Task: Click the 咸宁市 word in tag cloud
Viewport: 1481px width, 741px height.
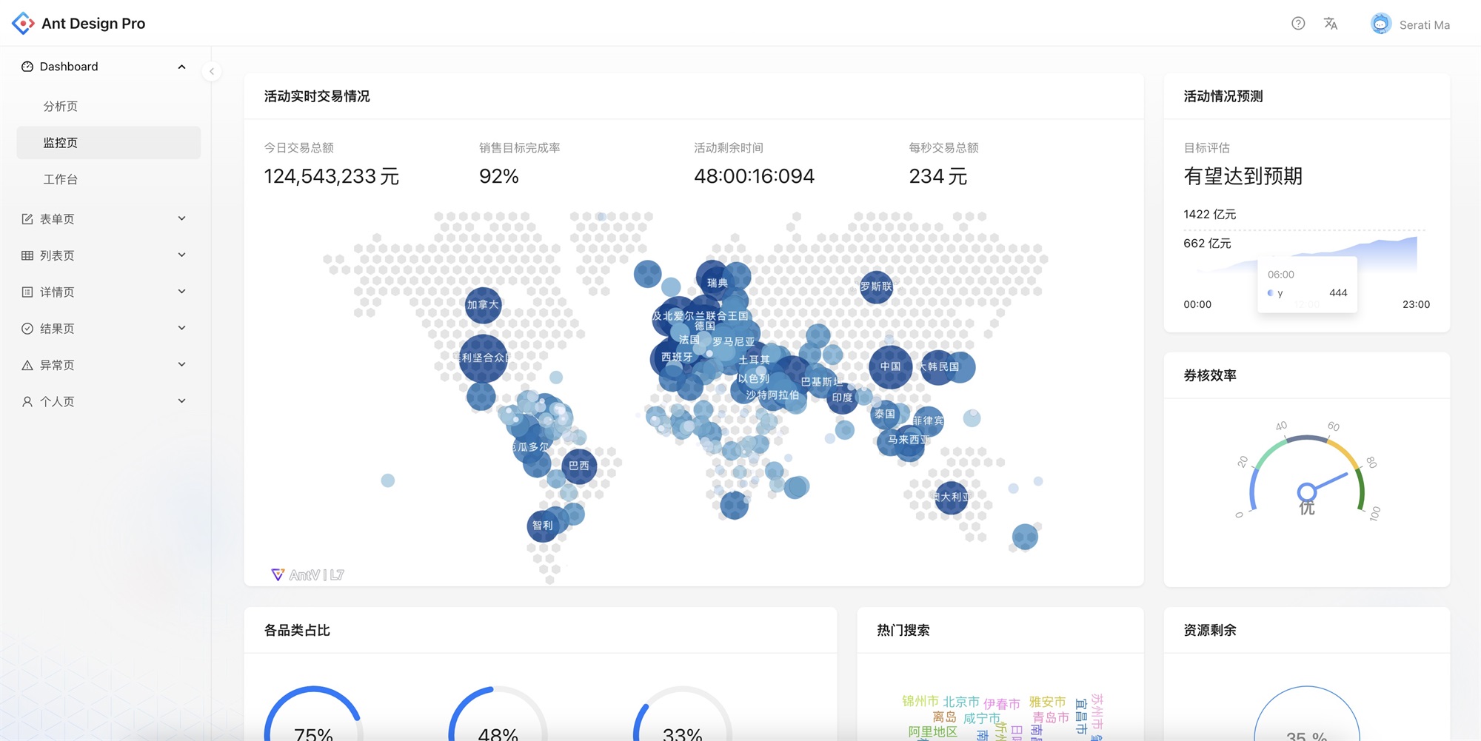Action: pos(981,718)
